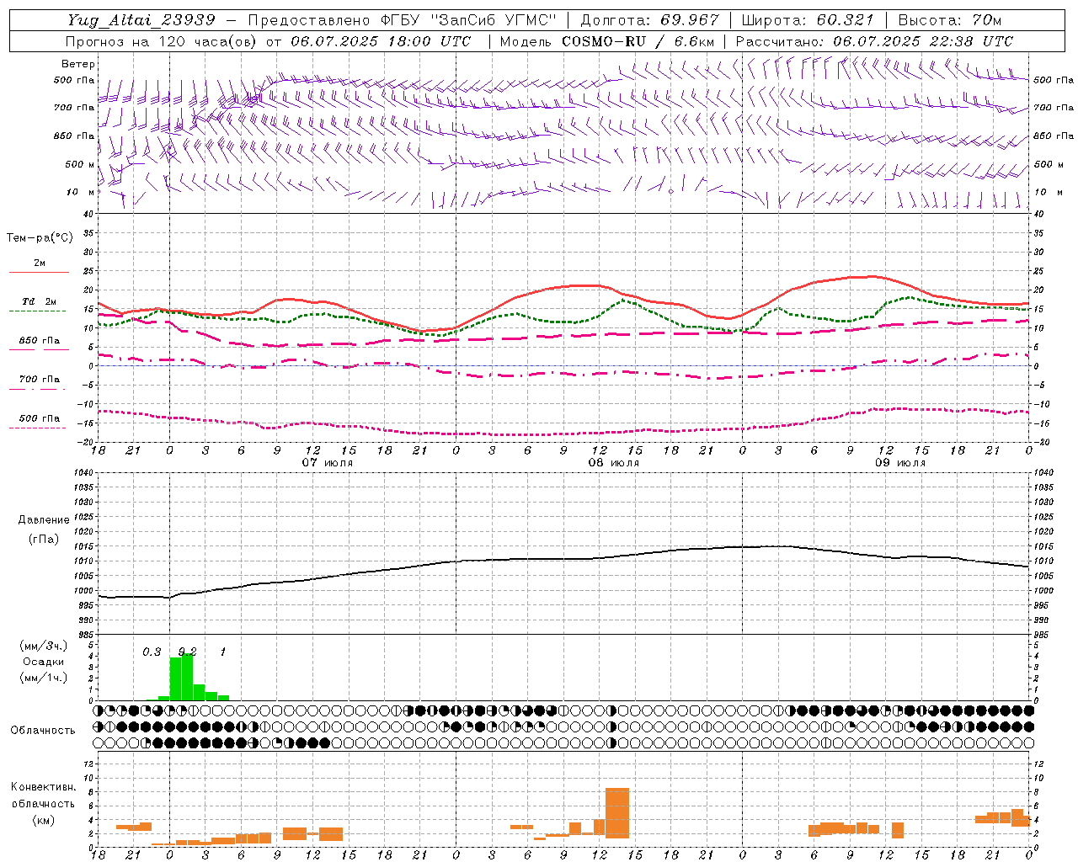Click the model name COSMO-RU / 6.6км

[638, 41]
